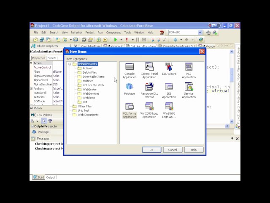Click the Cancel button
Image resolution: width=270 pixels, height=203 pixels.
tap(173, 150)
